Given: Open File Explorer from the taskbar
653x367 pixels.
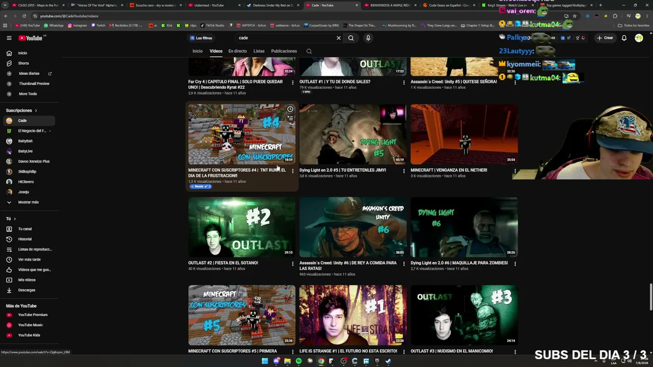Looking at the screenshot, I should tap(287, 361).
